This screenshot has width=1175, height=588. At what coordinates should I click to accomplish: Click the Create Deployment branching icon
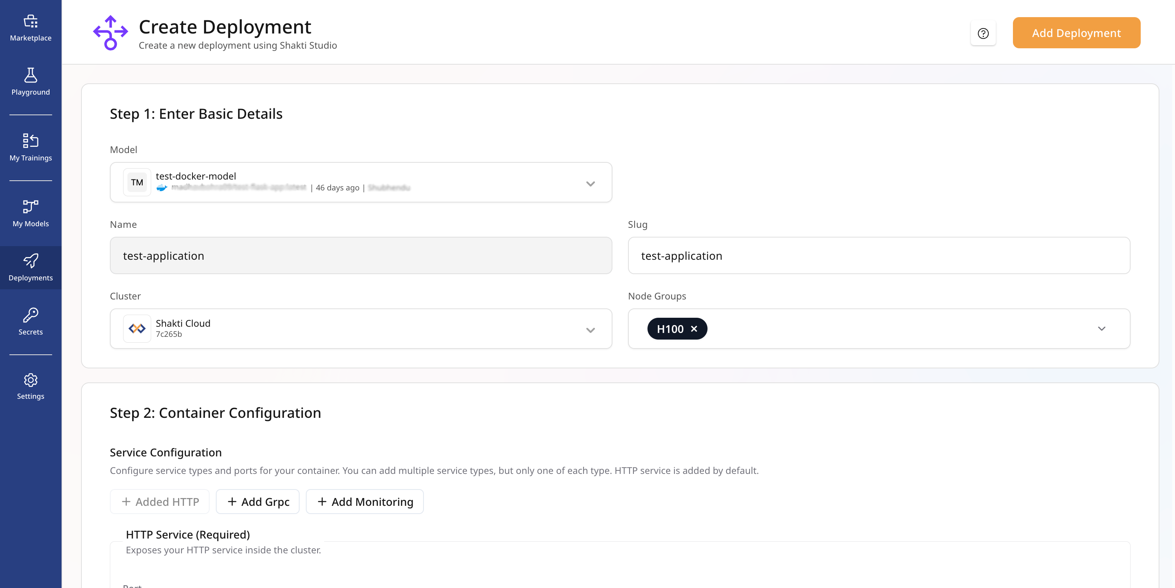[111, 32]
